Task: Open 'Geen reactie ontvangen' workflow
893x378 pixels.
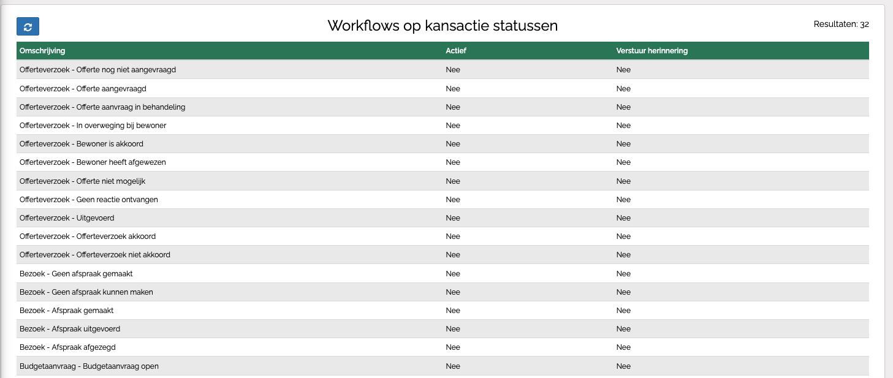Action: point(88,200)
